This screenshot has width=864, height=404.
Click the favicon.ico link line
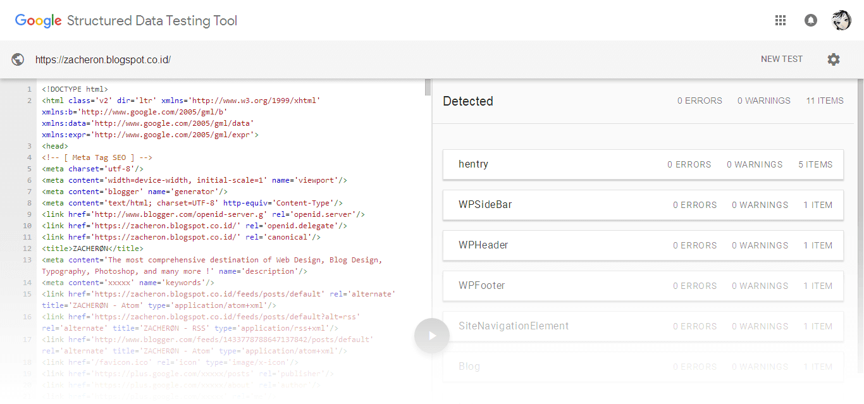[170, 362]
